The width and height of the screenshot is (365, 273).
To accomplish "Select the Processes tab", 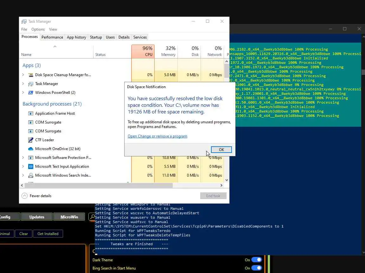I will pos(29,37).
